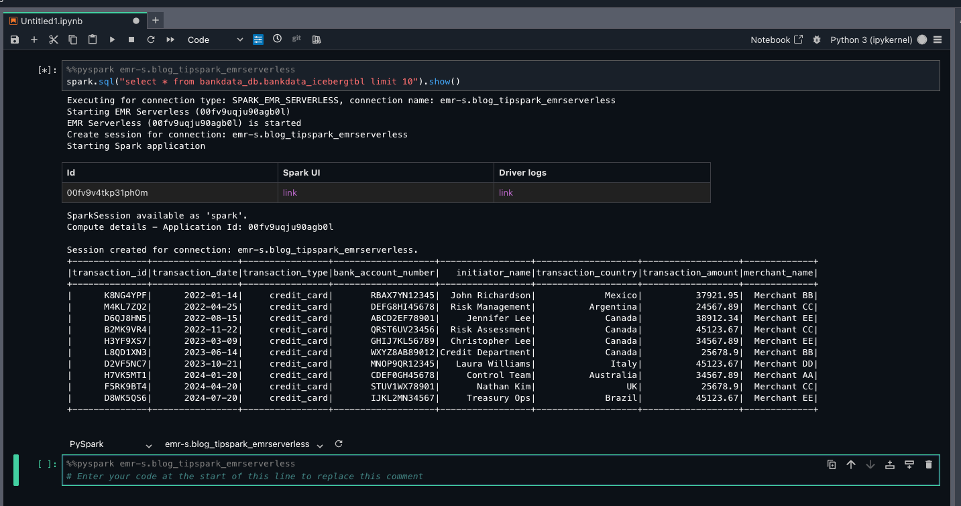Interrupt the kernel using the stop icon
Image resolution: width=961 pixels, height=506 pixels.
[131, 40]
